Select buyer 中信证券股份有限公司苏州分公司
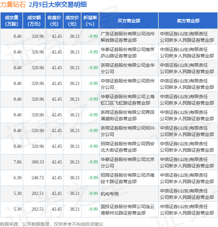 click(128, 84)
